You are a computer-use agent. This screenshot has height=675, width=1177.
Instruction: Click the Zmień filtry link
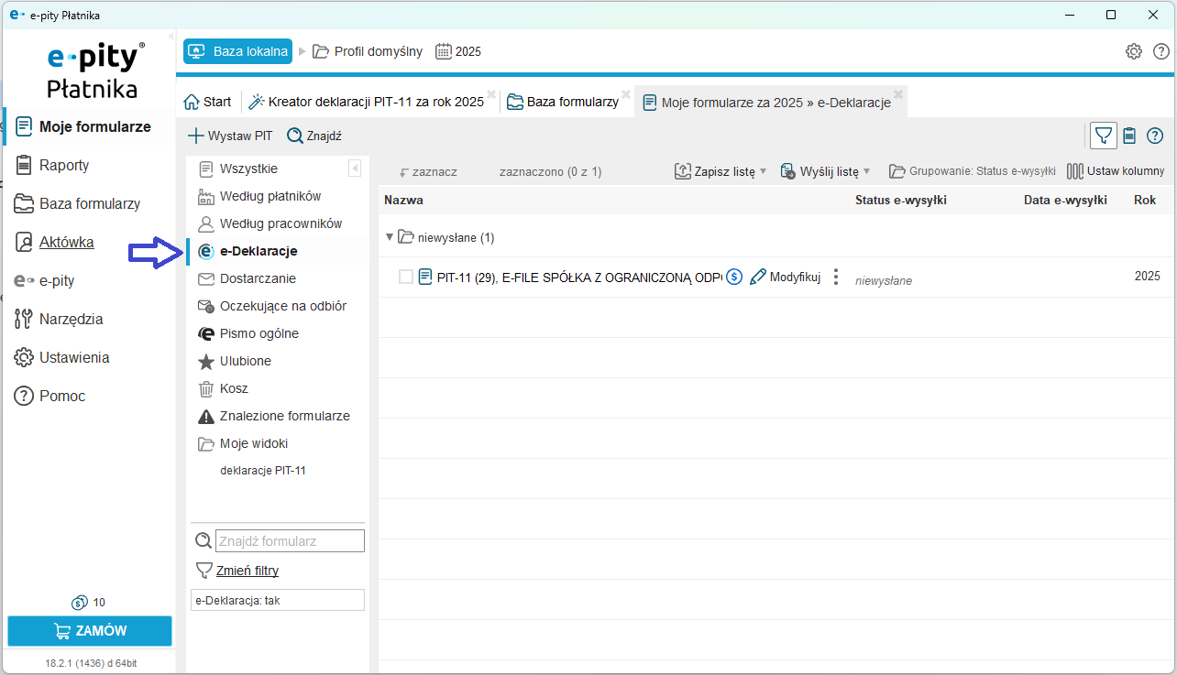[247, 571]
